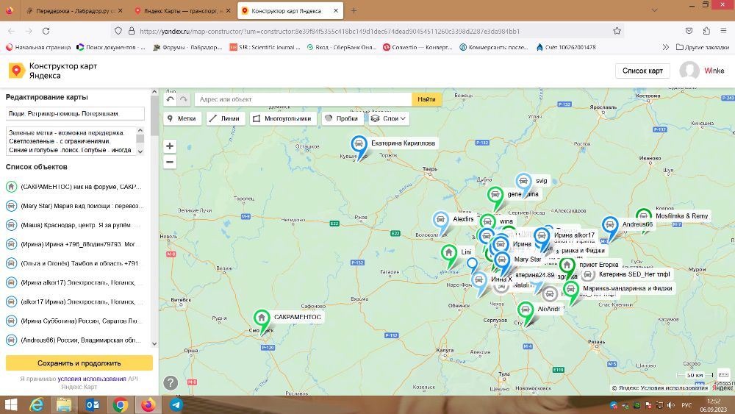Click the Найти search button
The width and height of the screenshot is (735, 414).
pyautogui.click(x=426, y=99)
